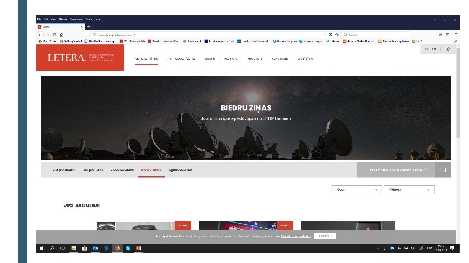
Task: Open the Firefox Library icon
Action: pos(440,35)
